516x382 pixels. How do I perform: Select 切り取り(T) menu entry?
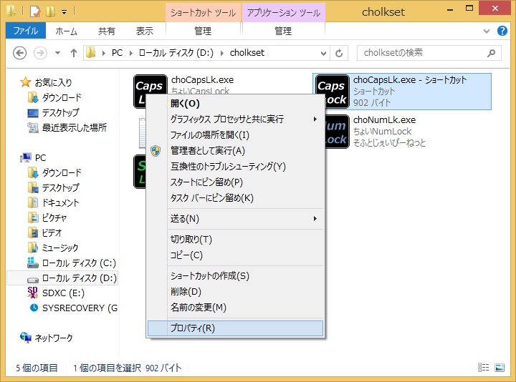235,240
